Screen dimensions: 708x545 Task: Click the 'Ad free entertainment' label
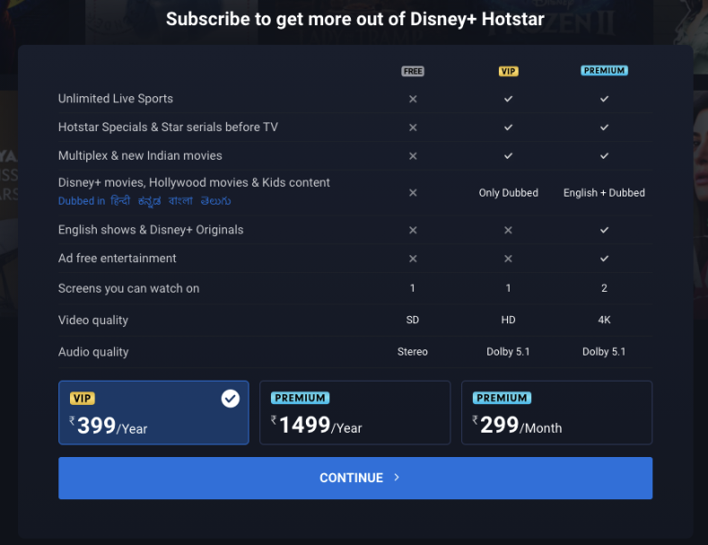pyautogui.click(x=118, y=258)
